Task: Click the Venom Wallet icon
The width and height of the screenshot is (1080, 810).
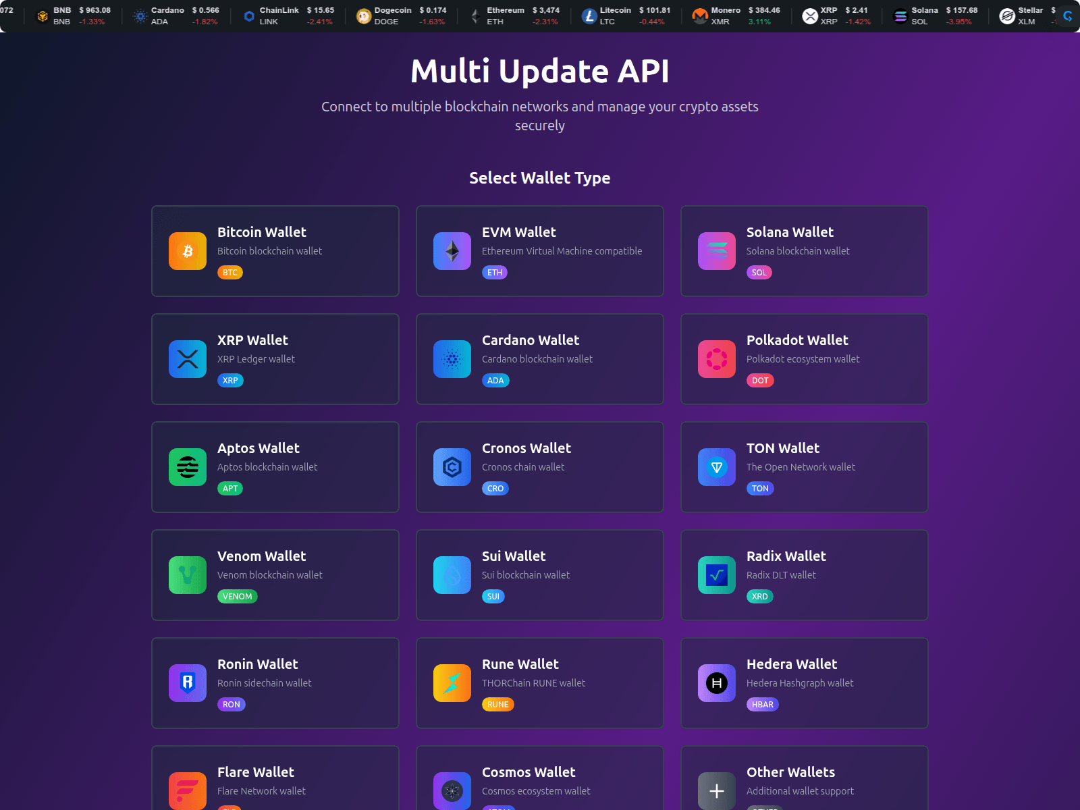Action: [x=188, y=575]
